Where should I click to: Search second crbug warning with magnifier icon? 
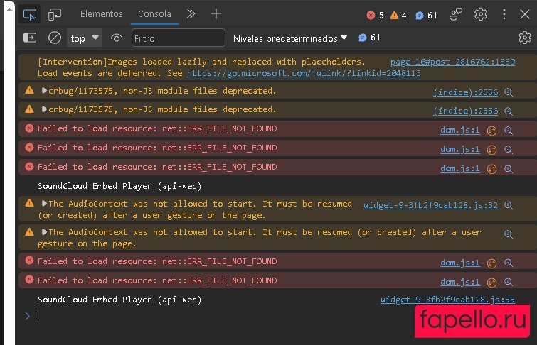(x=509, y=111)
